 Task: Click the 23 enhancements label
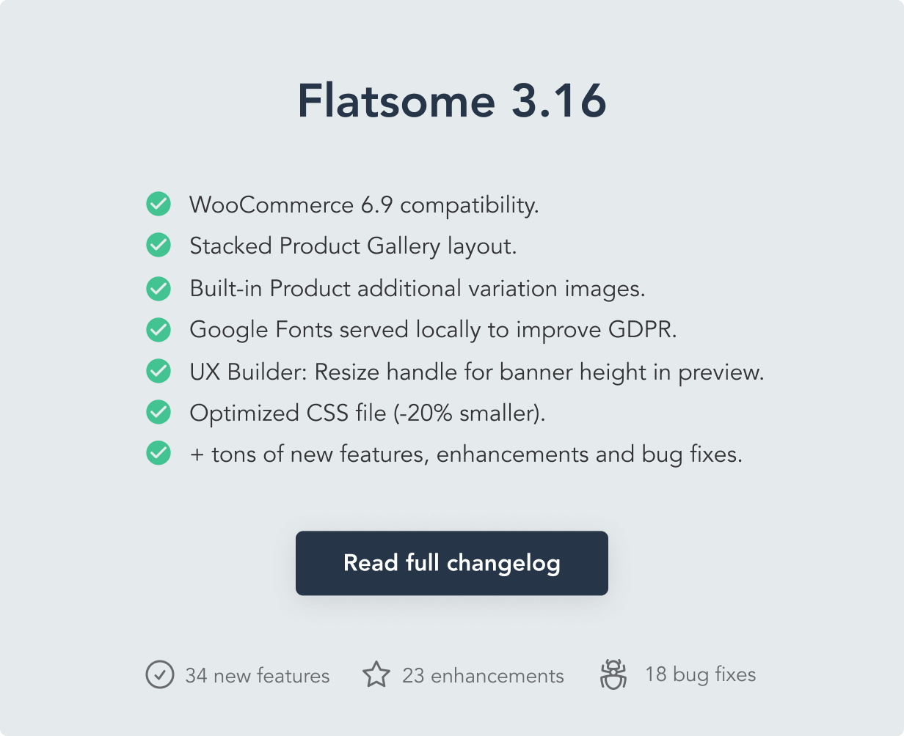pos(483,675)
